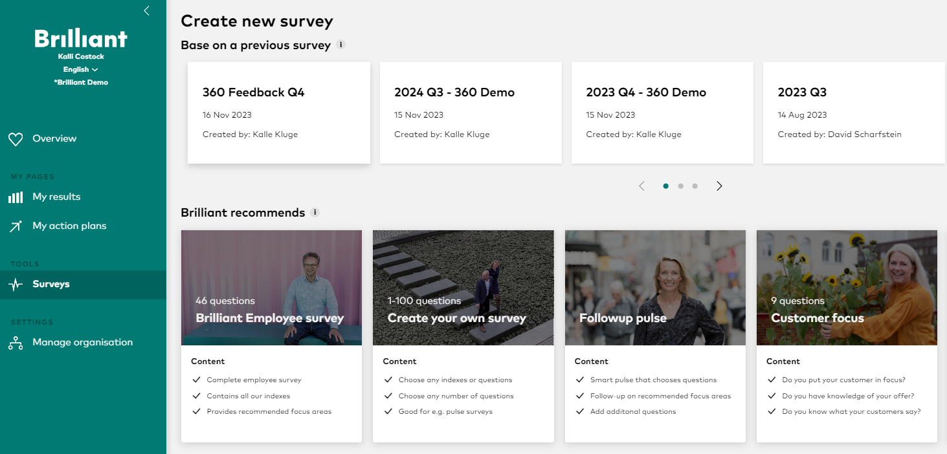Open Manage organisation settings
Viewport: 947px width, 454px height.
(83, 342)
